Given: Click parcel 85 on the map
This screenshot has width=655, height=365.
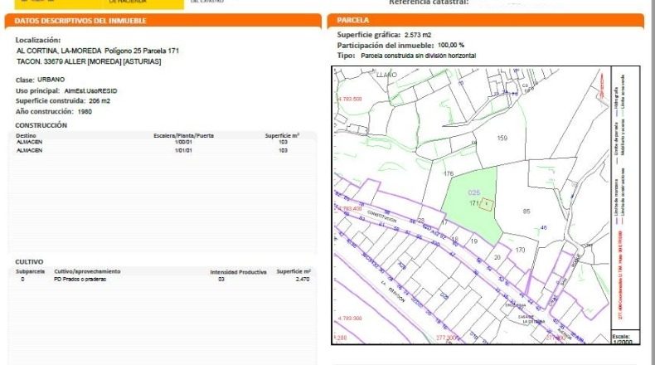Looking at the screenshot, I should (526, 212).
